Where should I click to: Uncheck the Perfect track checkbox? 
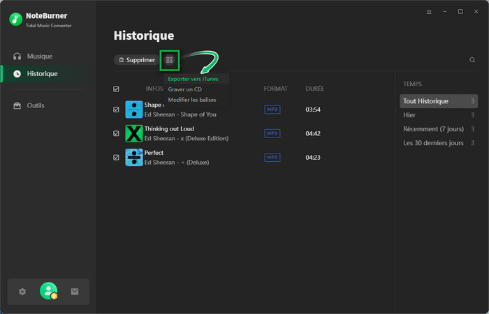tap(117, 158)
